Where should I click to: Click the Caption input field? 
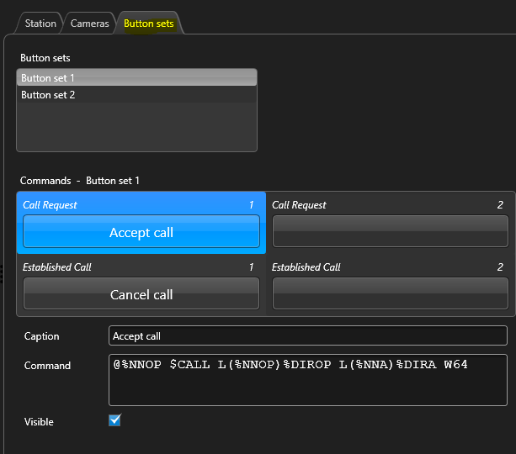pos(308,335)
